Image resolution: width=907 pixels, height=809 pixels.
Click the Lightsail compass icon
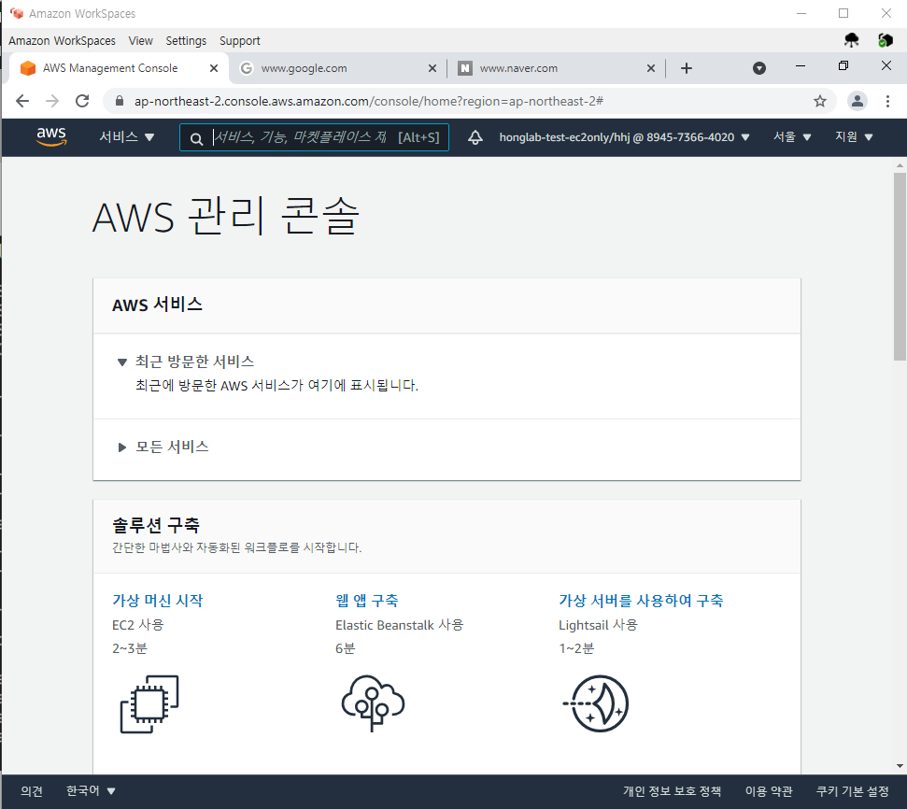pos(596,703)
